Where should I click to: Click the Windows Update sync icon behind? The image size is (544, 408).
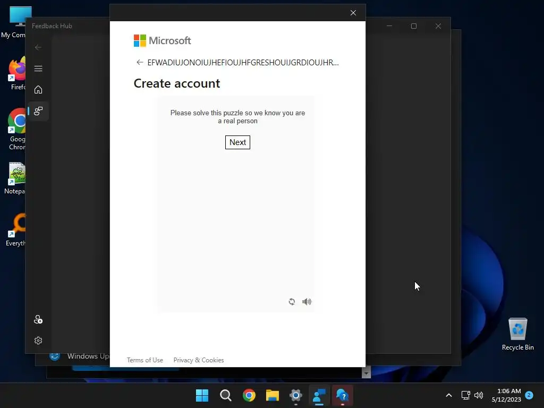[x=55, y=356]
